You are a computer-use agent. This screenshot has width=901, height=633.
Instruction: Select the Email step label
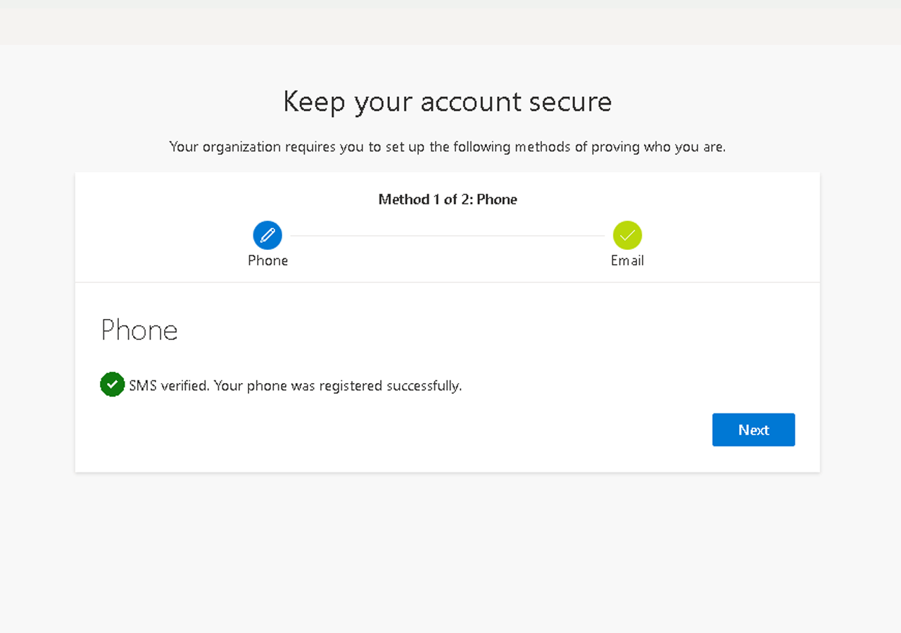[627, 261]
